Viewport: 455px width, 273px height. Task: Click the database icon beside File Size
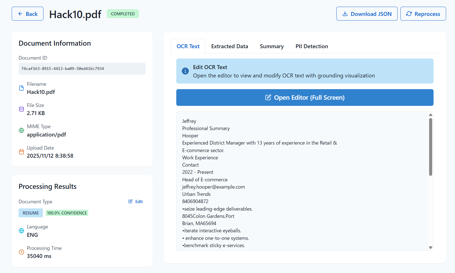[x=21, y=109]
